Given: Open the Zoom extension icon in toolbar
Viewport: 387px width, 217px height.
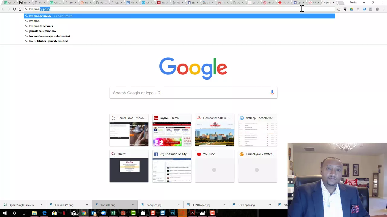Looking at the screenshot, I should (x=364, y=9).
